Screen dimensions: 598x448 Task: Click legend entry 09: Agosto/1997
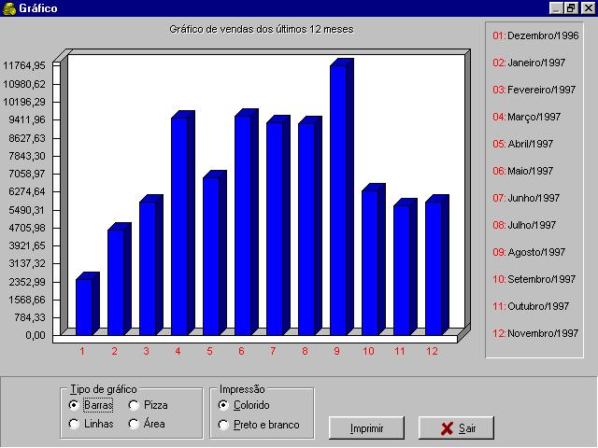(529, 252)
